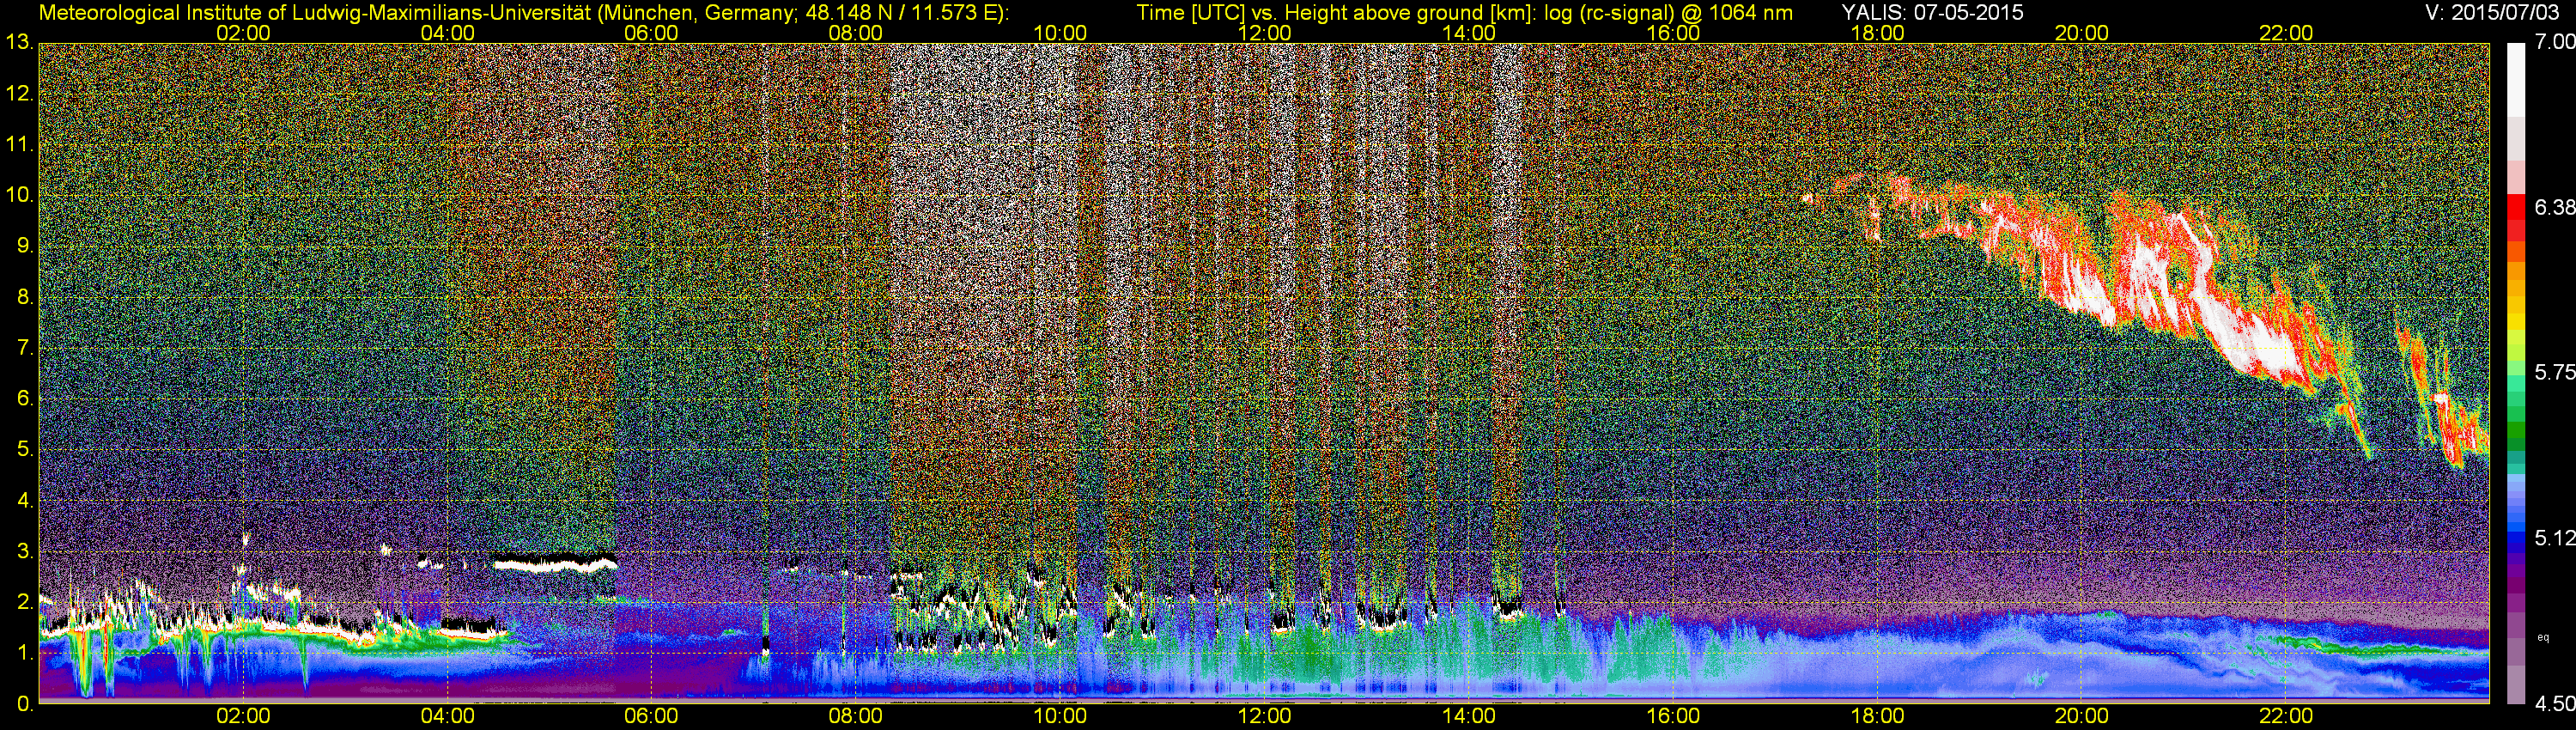
Task: Click the '22:00' label on the top time axis
Action: tap(2286, 33)
